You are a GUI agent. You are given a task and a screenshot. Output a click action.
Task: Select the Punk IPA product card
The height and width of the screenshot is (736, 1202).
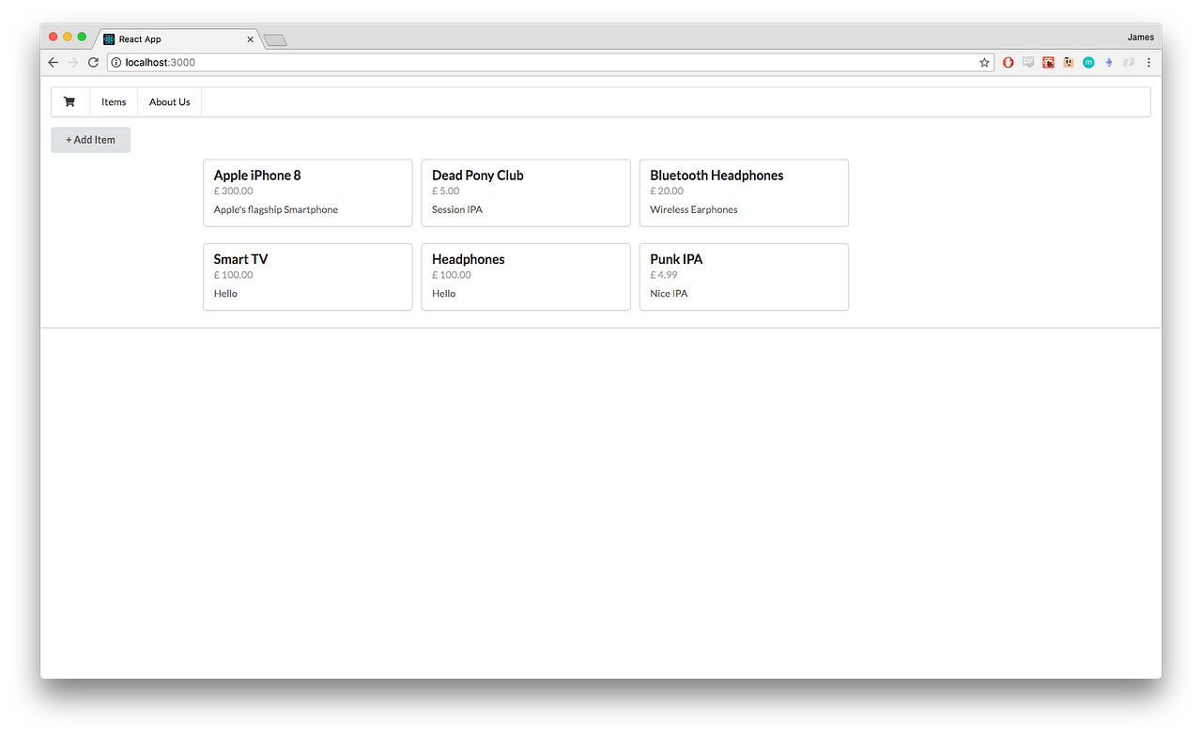pyautogui.click(x=744, y=277)
